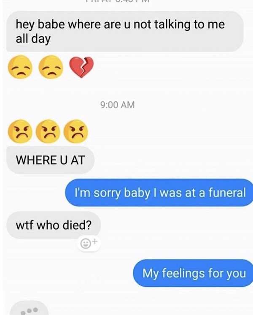Tap the partially visible timestamp at top
Image resolution: width=253 pixels, height=315 pixels.
pyautogui.click(x=118, y=1)
